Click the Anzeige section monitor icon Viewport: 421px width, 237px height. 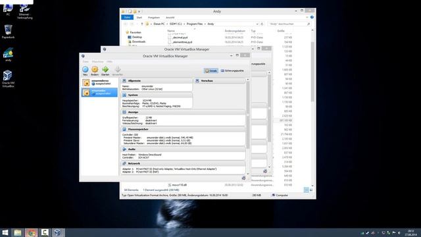pos(124,112)
